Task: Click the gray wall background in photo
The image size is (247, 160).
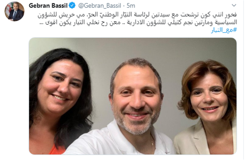Action: (x=134, y=48)
